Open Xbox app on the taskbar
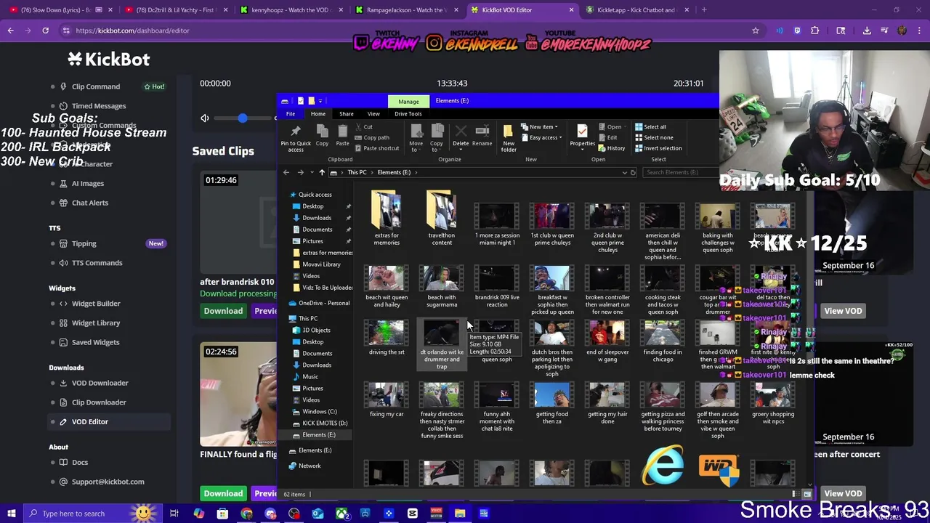 (341, 514)
